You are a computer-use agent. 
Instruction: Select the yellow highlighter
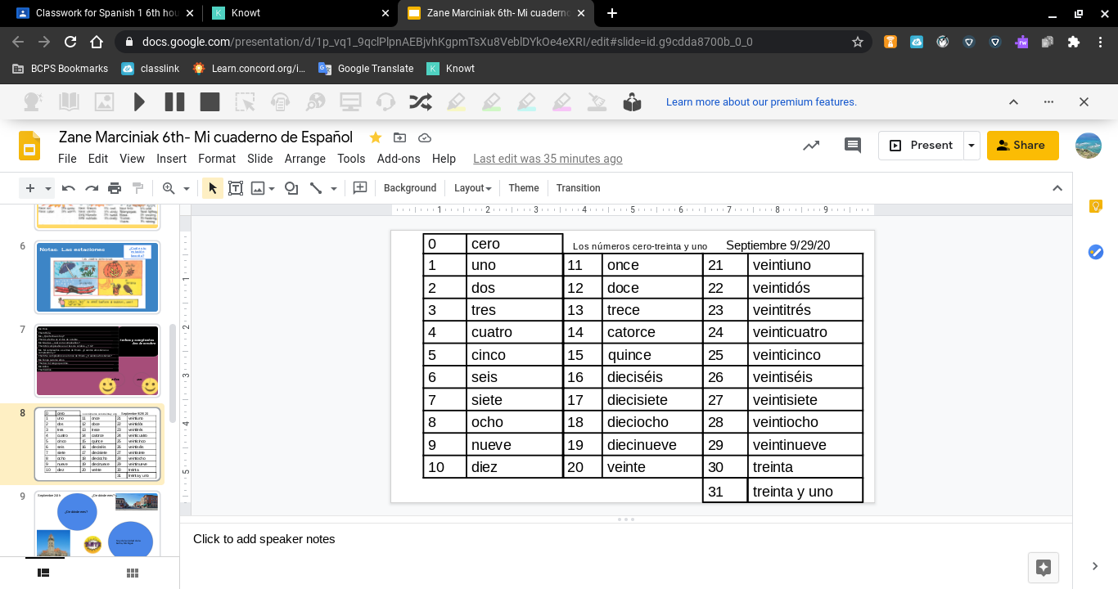tap(456, 102)
